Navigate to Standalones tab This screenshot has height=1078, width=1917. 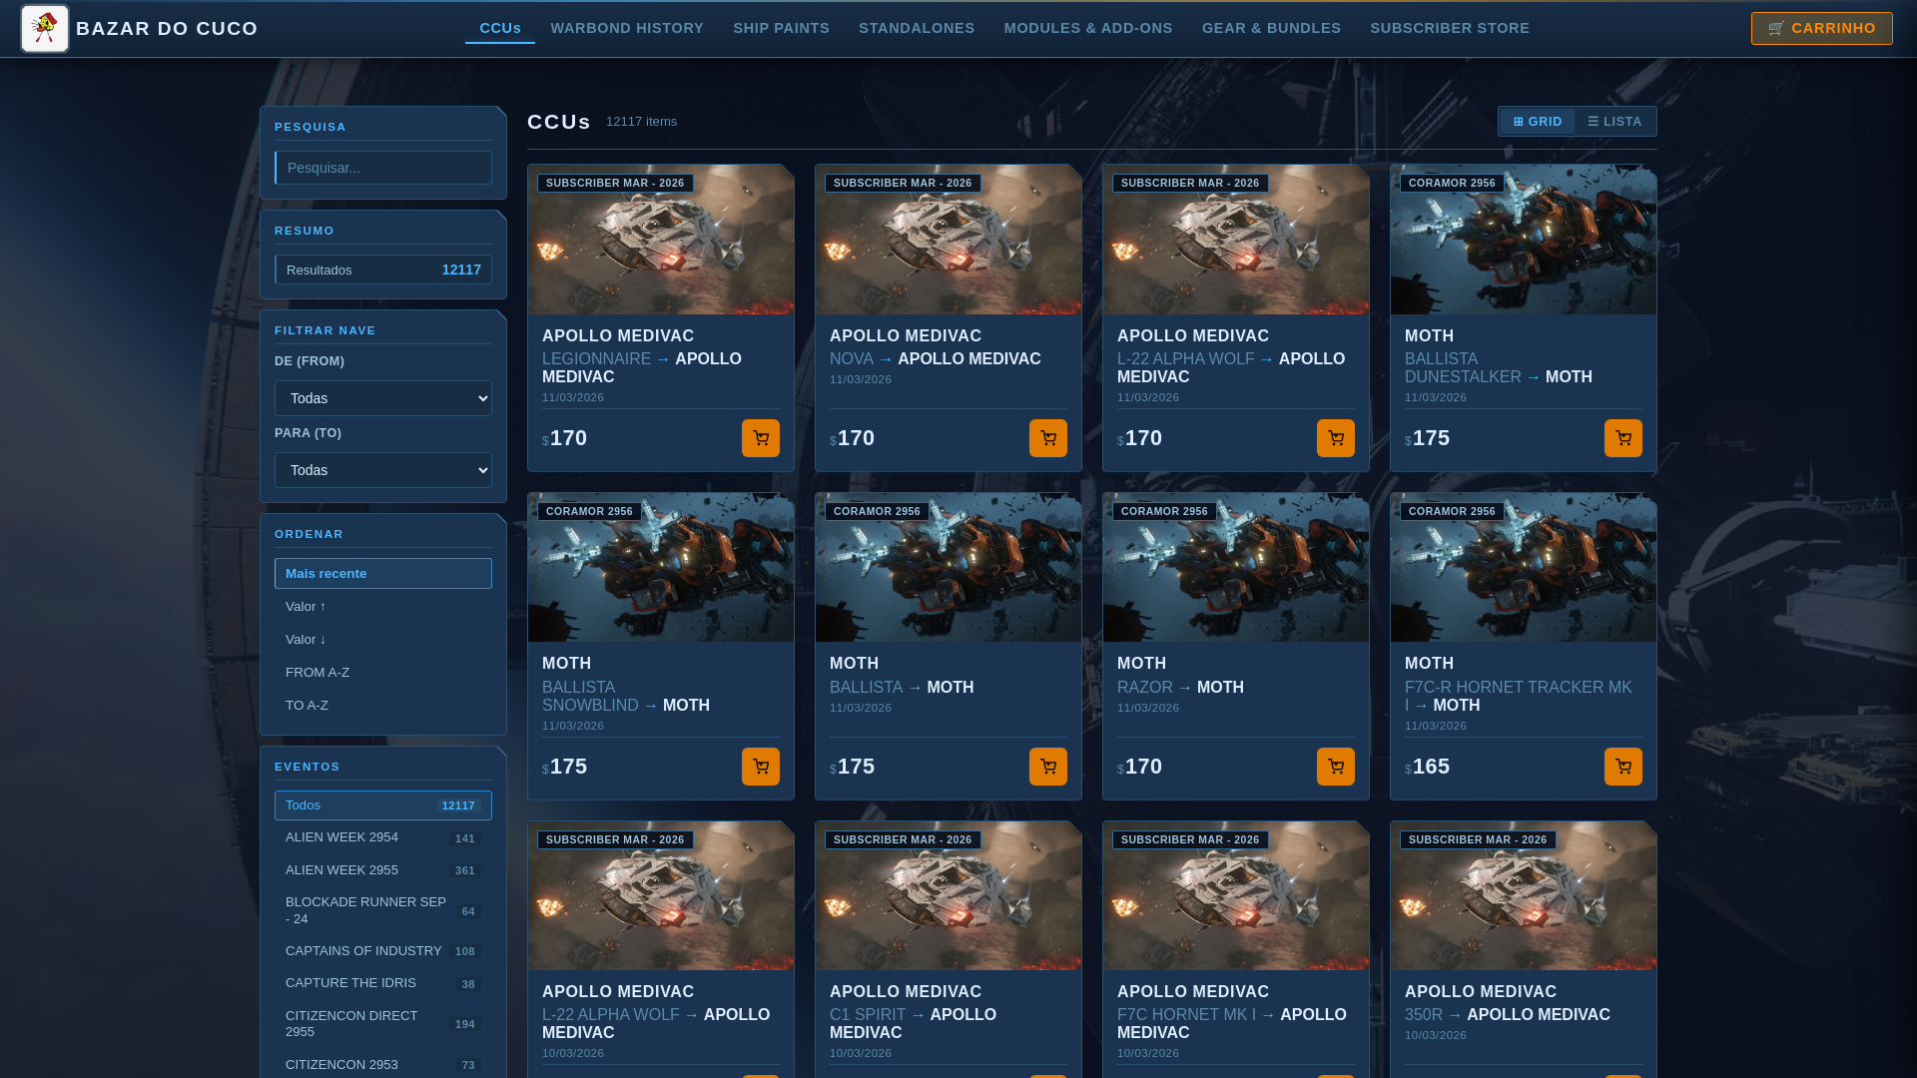(917, 28)
